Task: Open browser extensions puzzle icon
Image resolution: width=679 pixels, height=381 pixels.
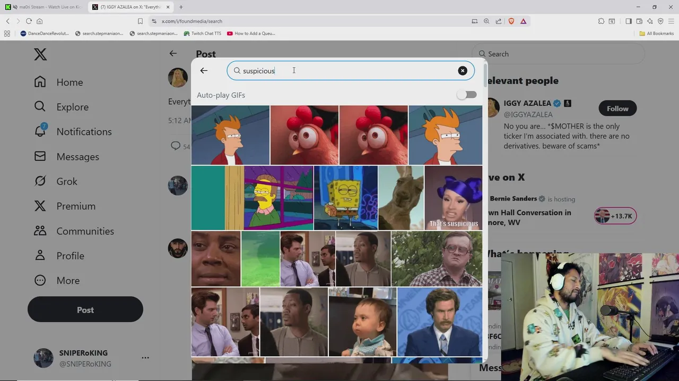Action: (x=601, y=21)
